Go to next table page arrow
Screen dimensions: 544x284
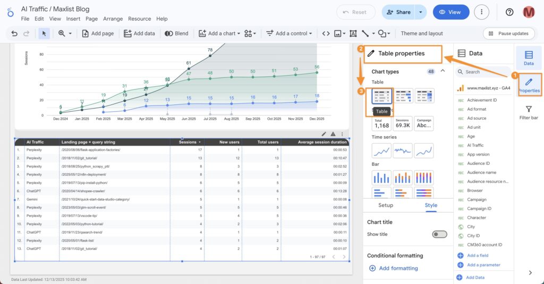(x=344, y=256)
